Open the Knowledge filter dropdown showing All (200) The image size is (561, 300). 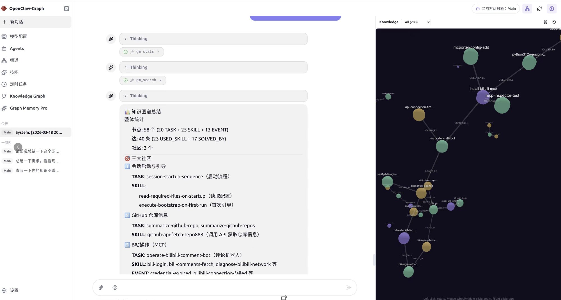[x=416, y=22]
